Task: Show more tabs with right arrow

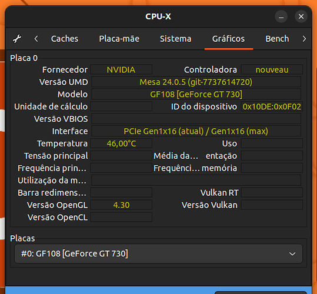Action: [x=304, y=39]
